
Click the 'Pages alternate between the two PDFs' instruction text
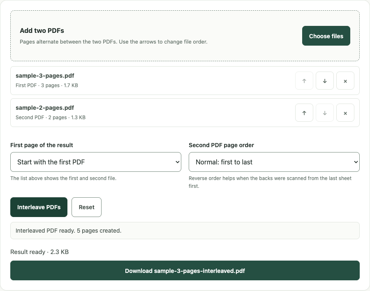tap(113, 42)
